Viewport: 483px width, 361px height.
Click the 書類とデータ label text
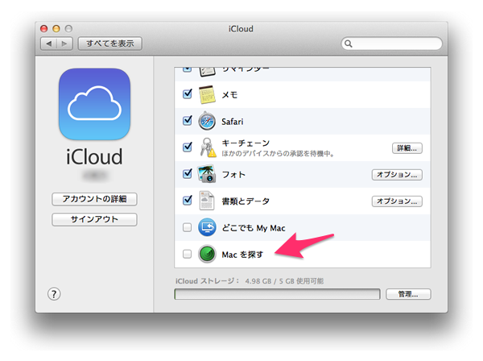pyautogui.click(x=246, y=201)
